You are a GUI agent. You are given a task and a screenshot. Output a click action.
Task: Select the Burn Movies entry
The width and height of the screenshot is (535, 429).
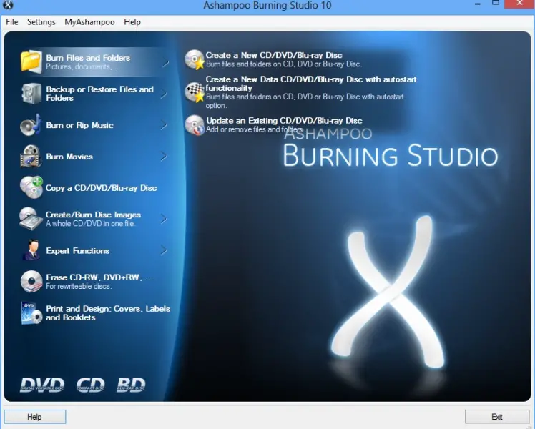click(x=94, y=157)
